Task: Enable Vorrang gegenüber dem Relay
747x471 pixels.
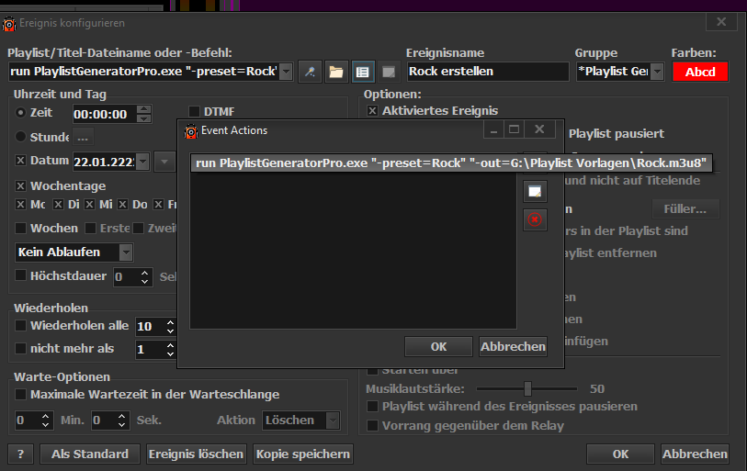Action: [x=372, y=425]
